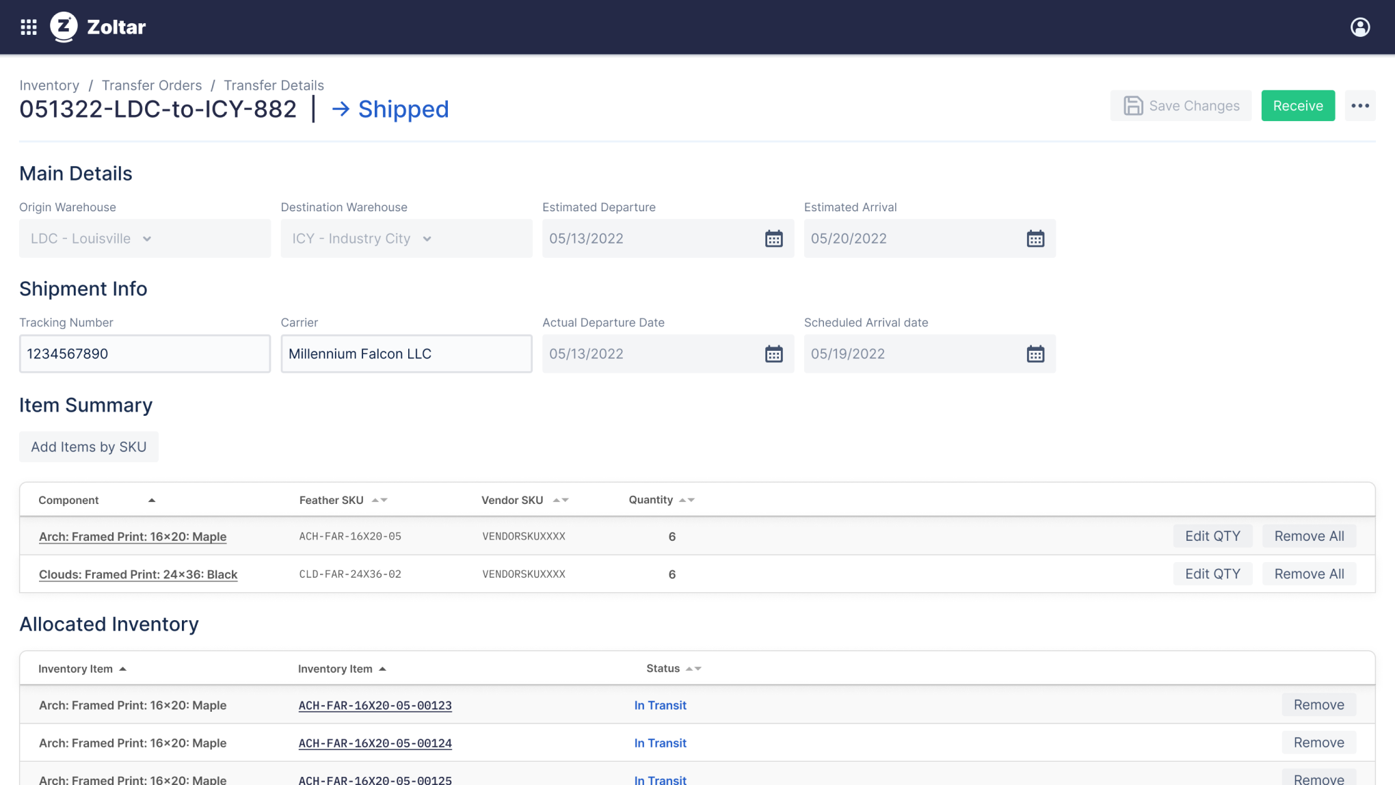This screenshot has height=785, width=1395.
Task: Click Add Items by SKU
Action: [x=89, y=447]
